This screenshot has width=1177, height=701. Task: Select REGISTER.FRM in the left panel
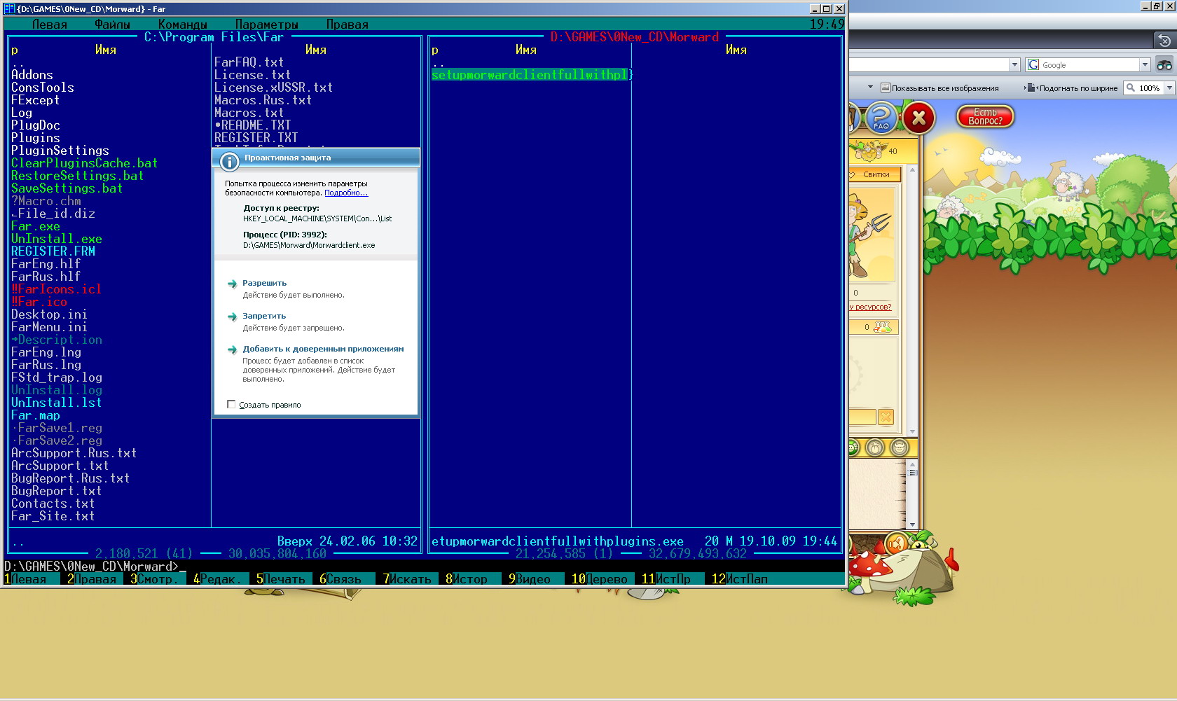click(x=53, y=251)
